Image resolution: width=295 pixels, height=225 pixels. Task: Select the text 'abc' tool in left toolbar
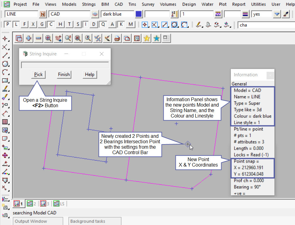point(5,89)
